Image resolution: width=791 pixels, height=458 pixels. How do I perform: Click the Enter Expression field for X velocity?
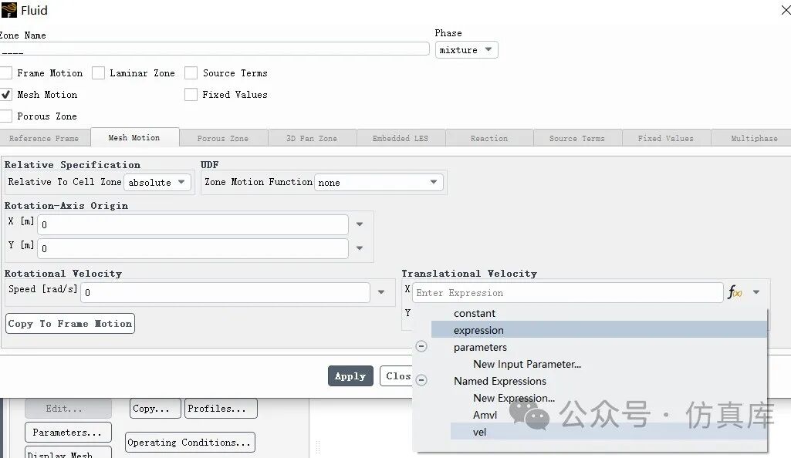[x=568, y=293]
